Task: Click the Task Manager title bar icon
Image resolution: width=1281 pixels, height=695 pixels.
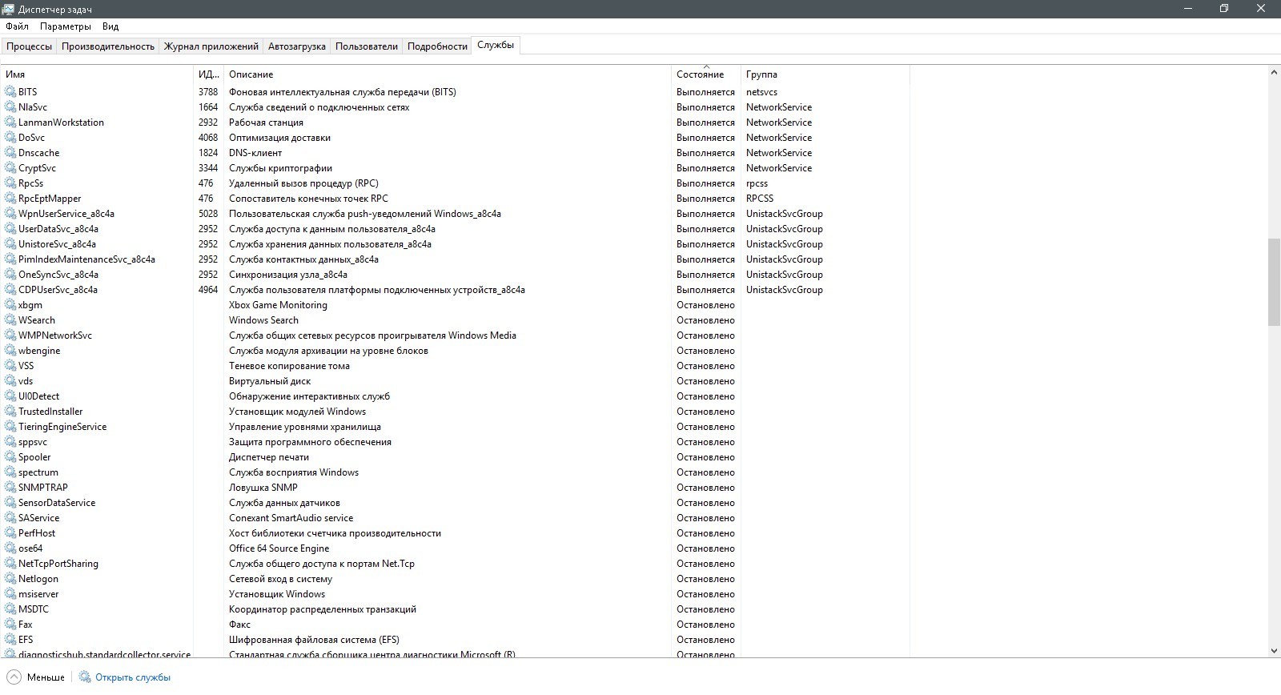Action: (9, 9)
